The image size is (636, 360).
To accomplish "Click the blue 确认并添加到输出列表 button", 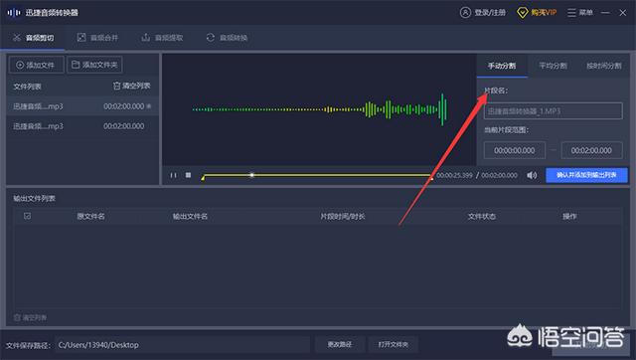I will [586, 175].
